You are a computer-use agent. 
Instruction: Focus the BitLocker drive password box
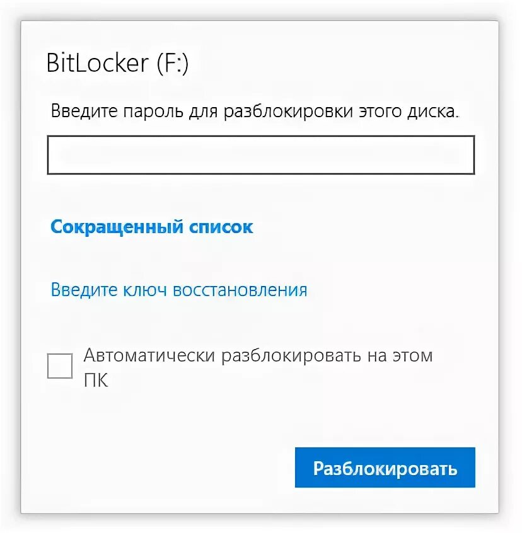pyautogui.click(x=260, y=154)
